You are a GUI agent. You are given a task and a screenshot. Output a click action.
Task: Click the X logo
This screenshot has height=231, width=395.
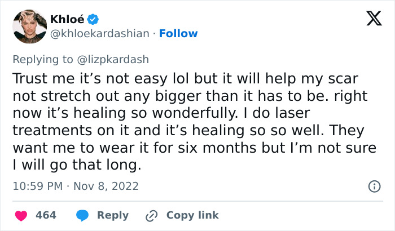pyautogui.click(x=370, y=20)
